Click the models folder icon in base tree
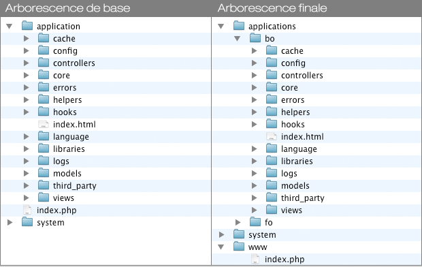Image resolution: width=422 pixels, height=267 pixels. point(44,173)
